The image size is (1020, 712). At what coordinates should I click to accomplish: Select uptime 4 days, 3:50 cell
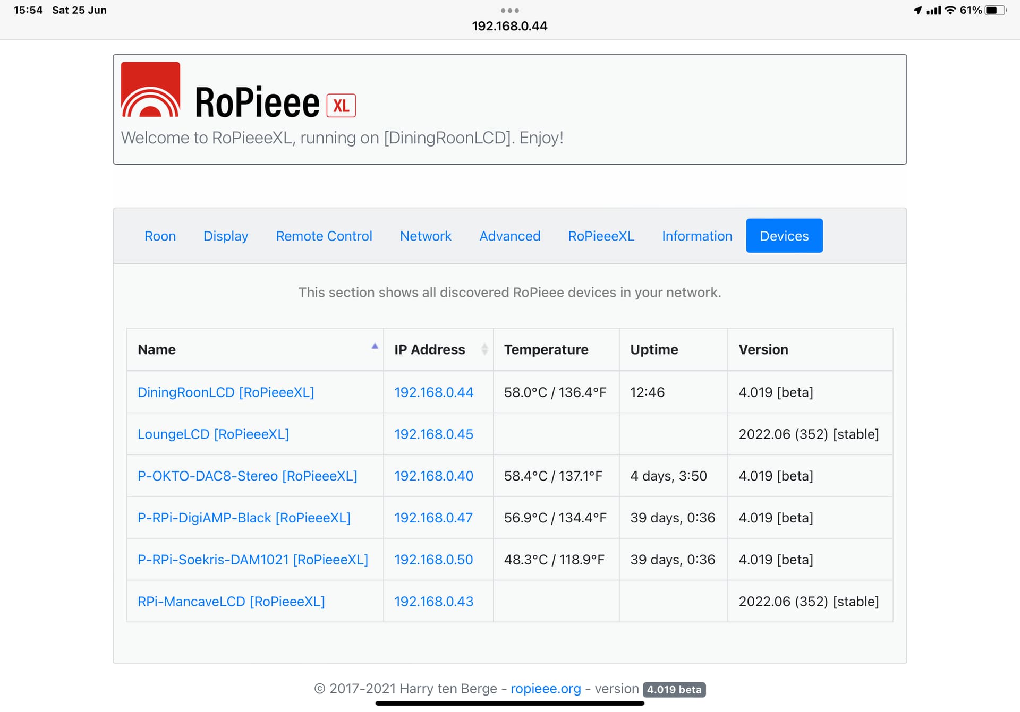673,476
